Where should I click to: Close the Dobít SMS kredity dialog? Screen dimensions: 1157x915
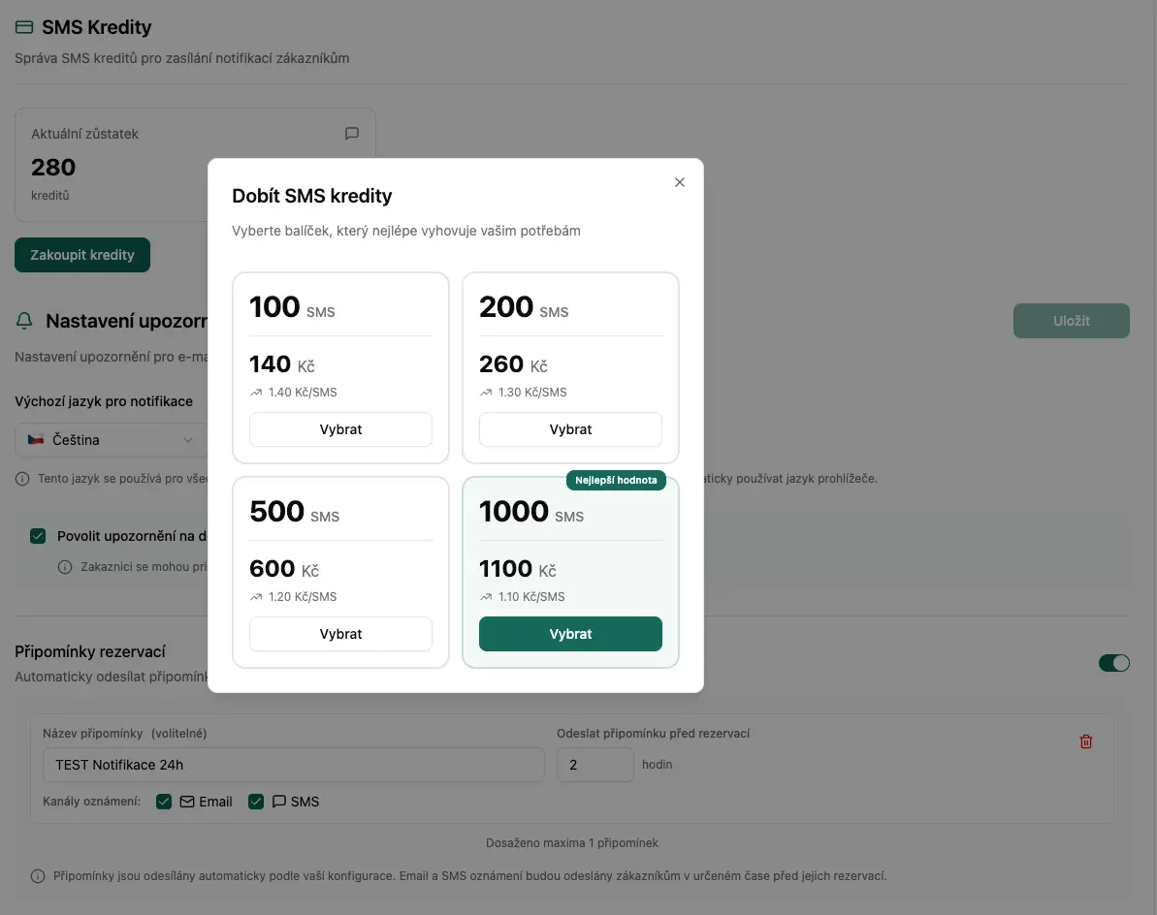coord(680,182)
